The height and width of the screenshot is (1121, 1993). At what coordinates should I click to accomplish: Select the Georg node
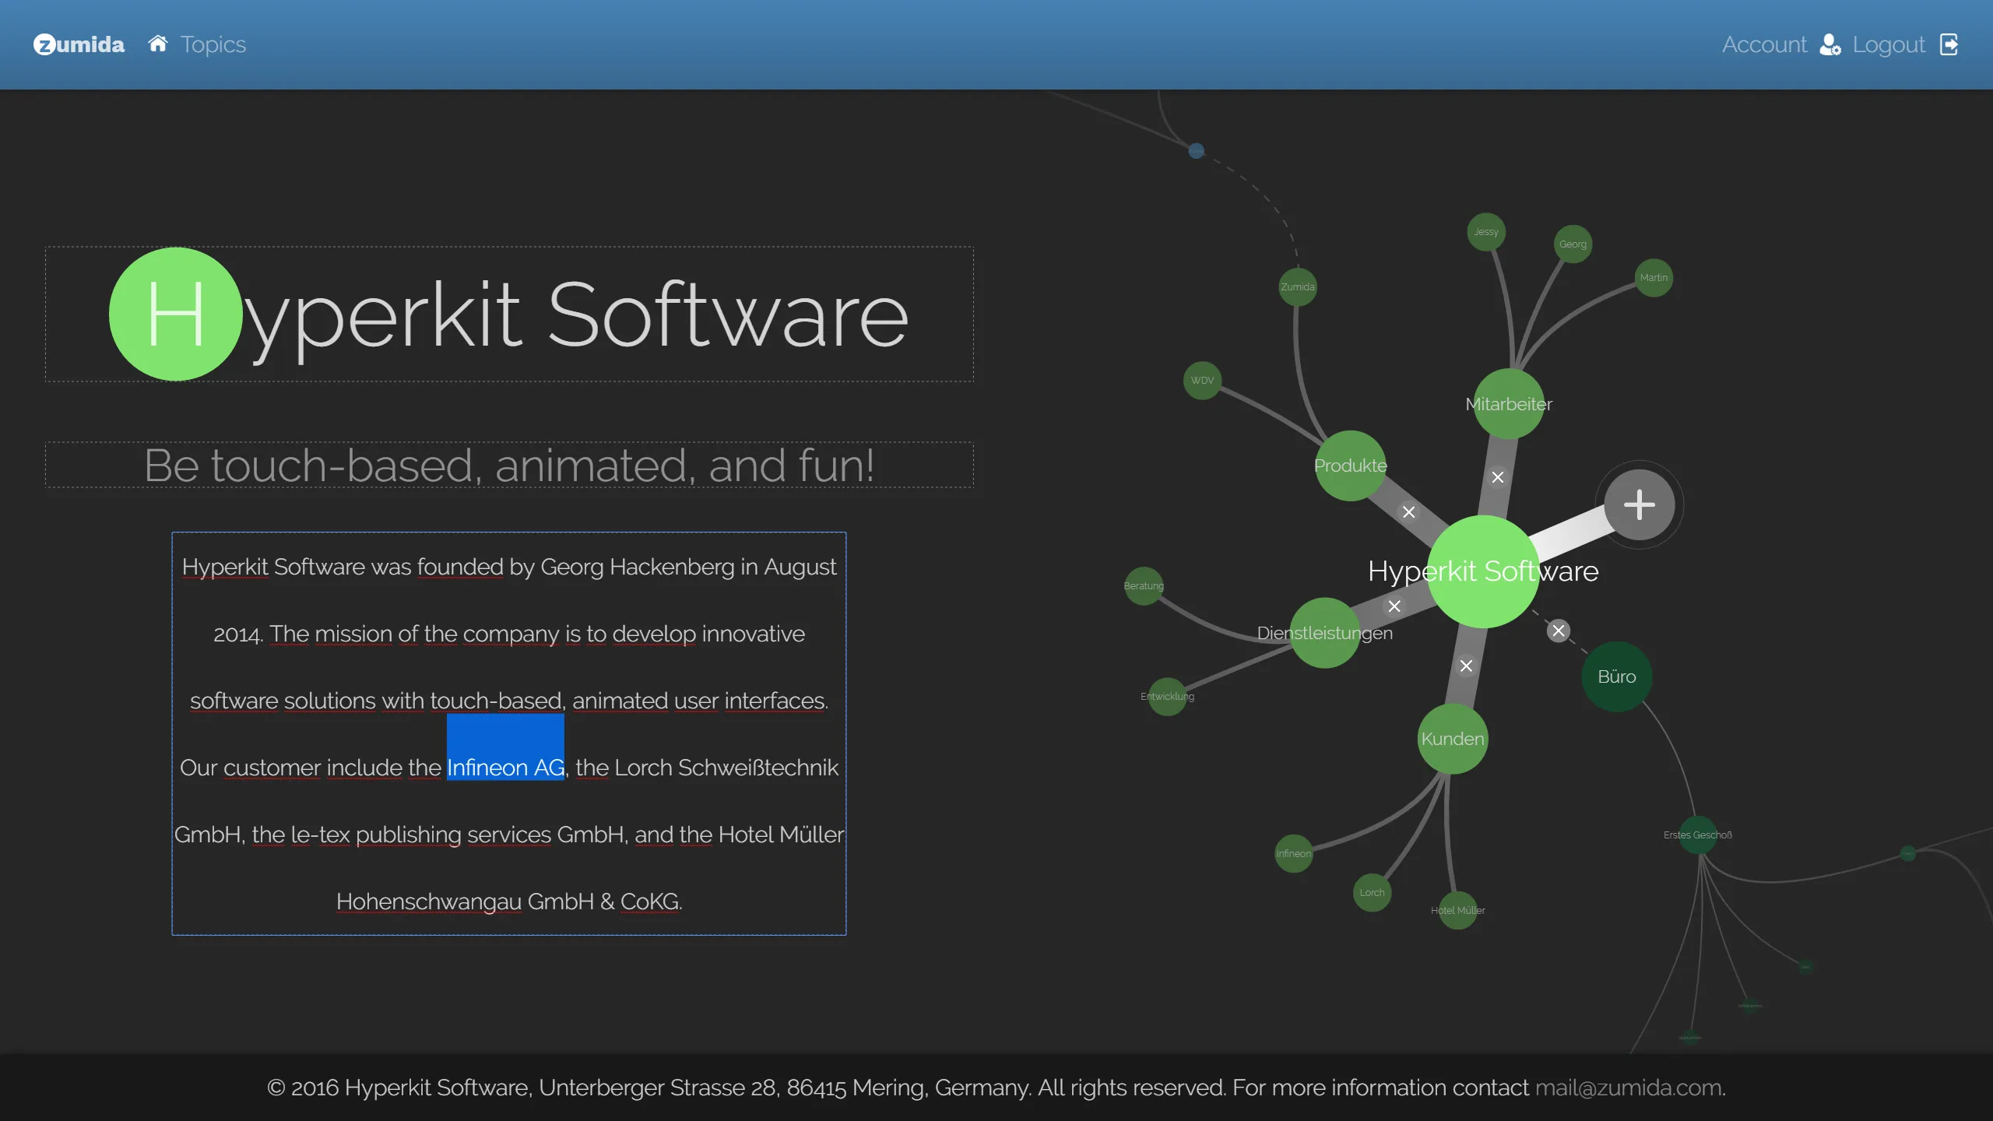(x=1573, y=244)
